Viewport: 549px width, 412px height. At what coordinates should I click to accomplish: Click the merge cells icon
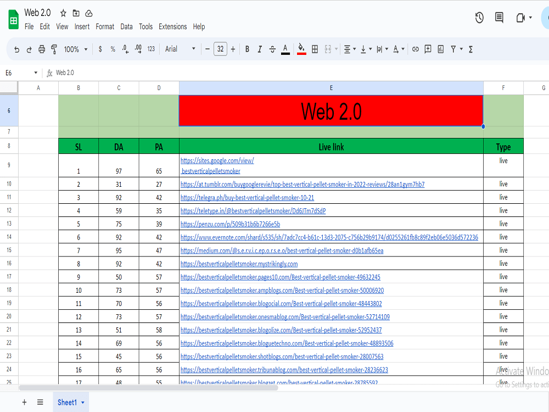point(328,49)
